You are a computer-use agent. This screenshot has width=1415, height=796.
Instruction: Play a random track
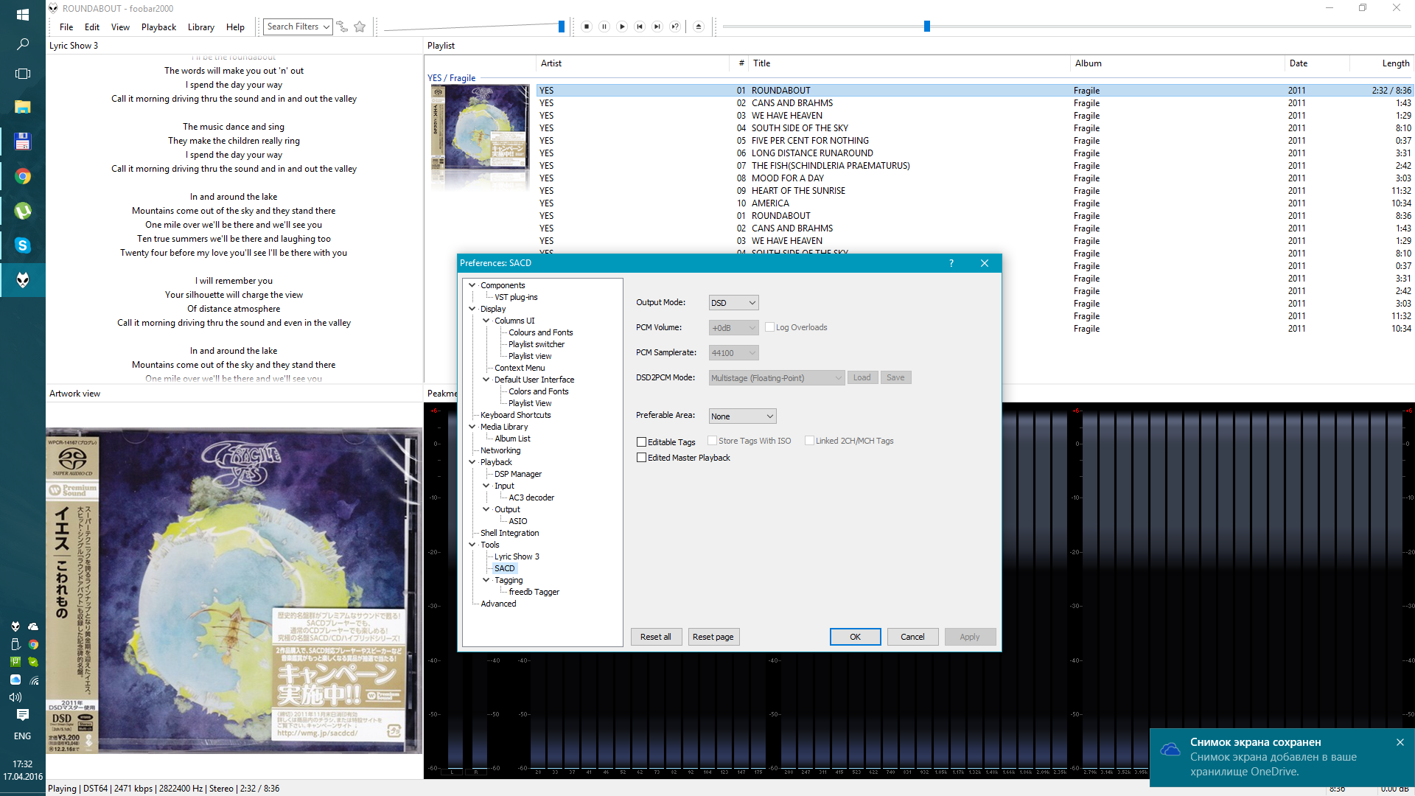[675, 27]
